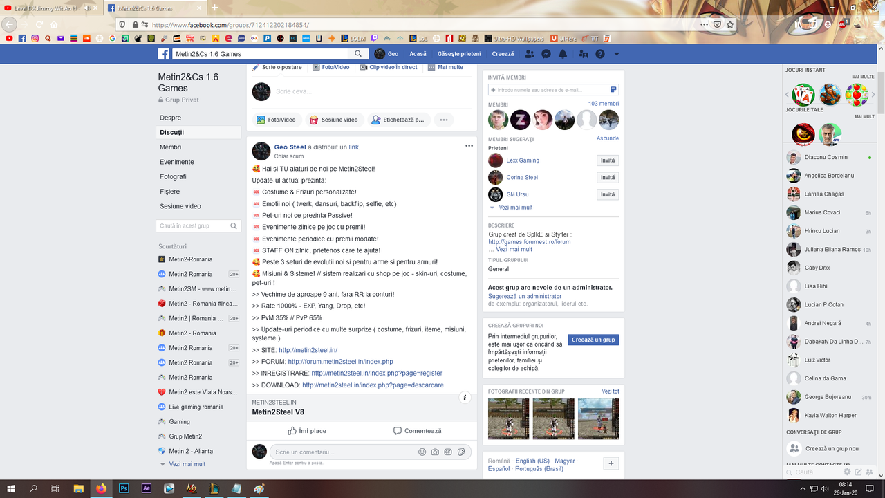Open the metin2steel.in SITE link in post
Screen dimensions: 885x498
click(308, 350)
